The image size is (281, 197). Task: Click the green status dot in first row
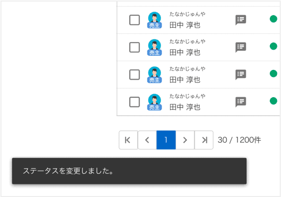[273, 19]
